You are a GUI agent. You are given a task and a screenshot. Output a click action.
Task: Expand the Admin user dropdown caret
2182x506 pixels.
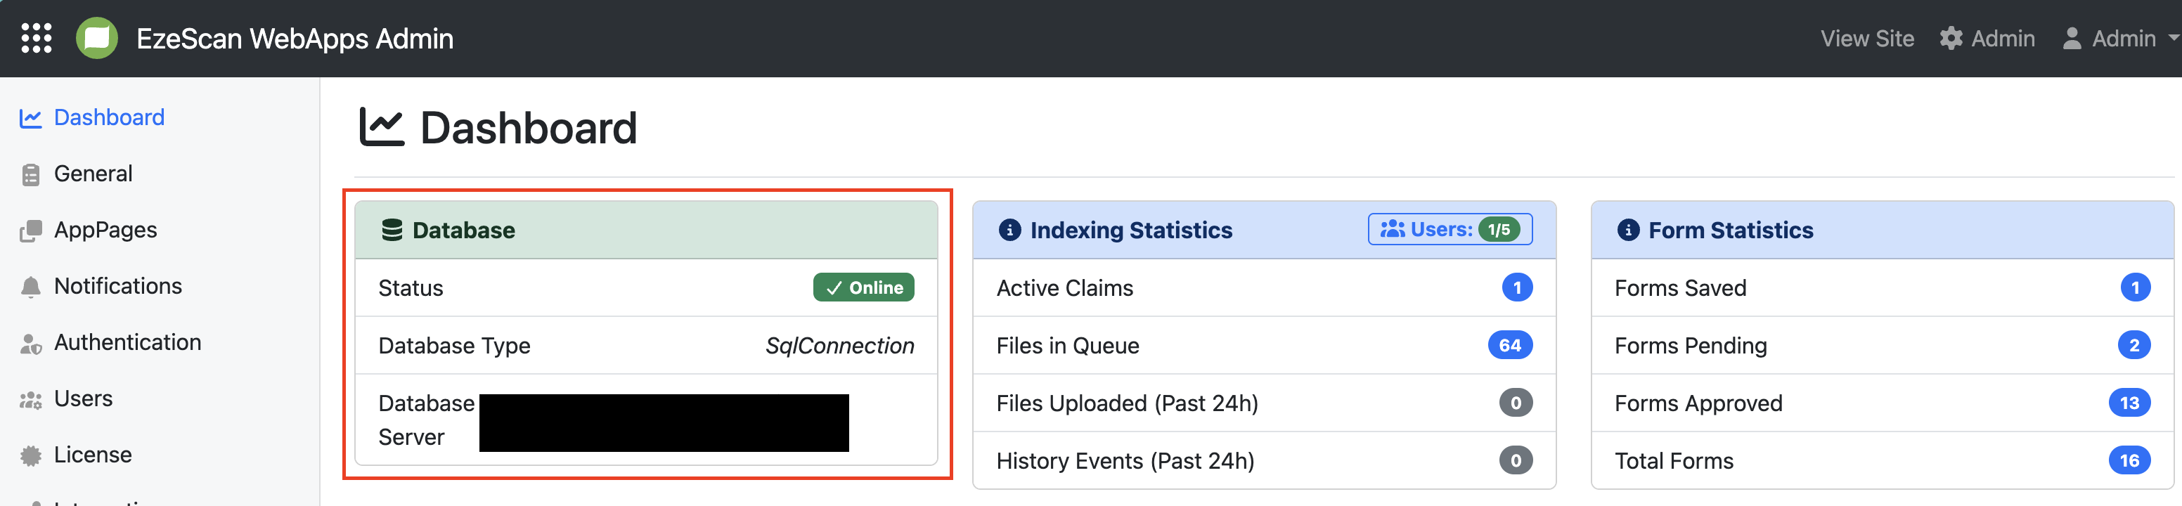tap(2174, 38)
